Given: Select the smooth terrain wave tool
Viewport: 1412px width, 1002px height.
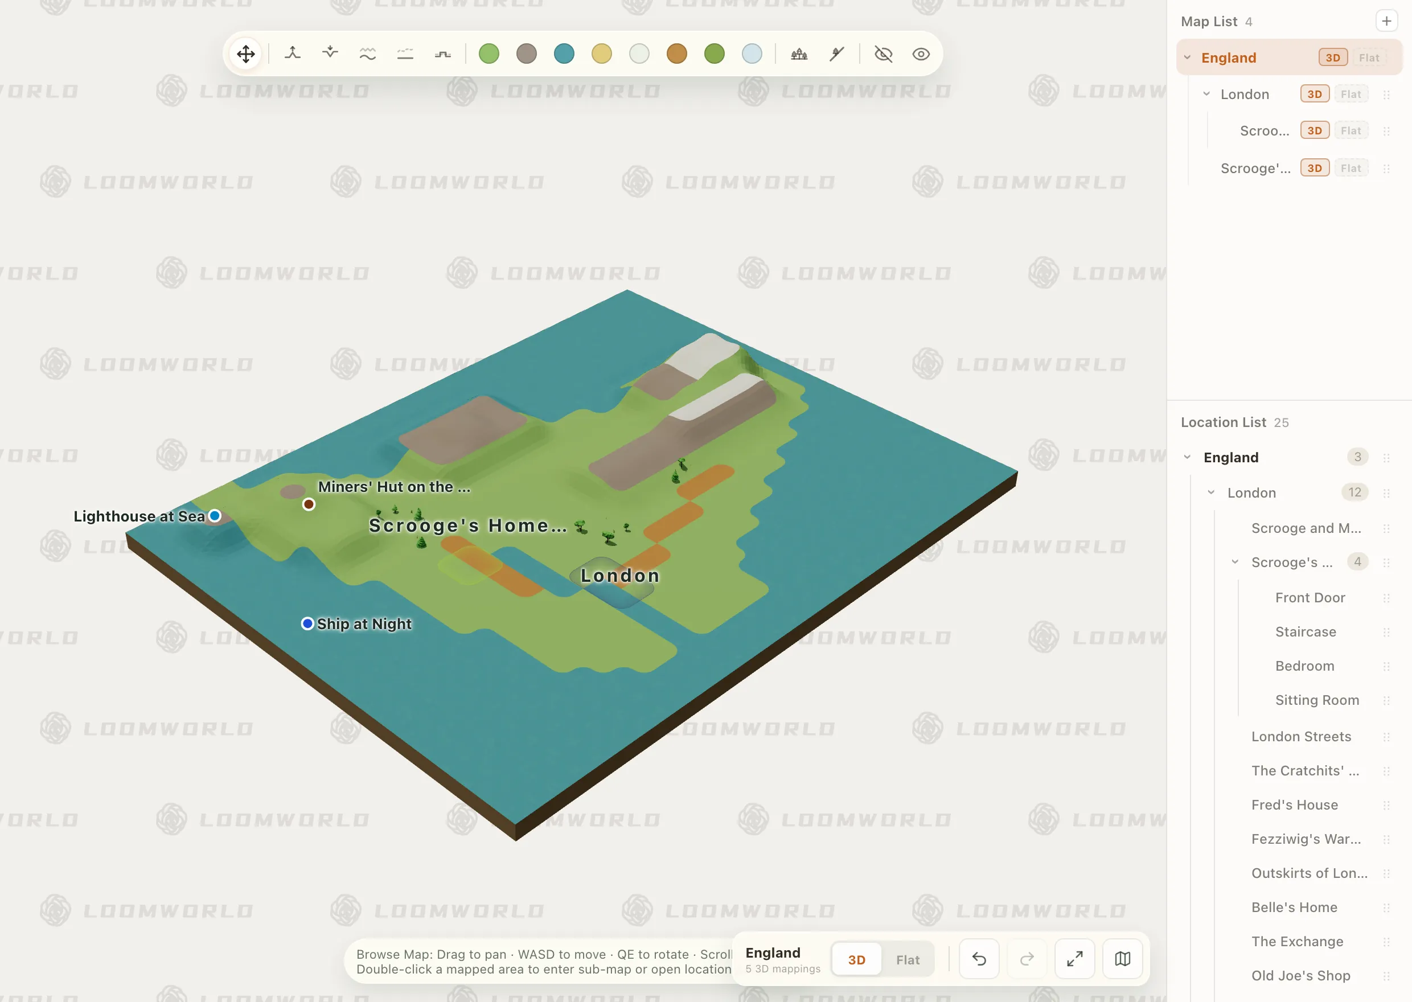Looking at the screenshot, I should click(x=368, y=54).
